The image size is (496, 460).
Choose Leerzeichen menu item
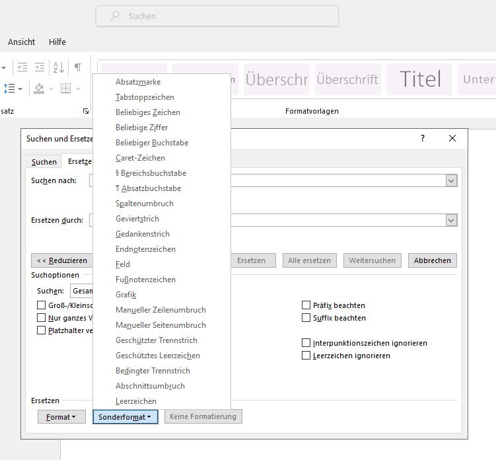(x=162, y=401)
